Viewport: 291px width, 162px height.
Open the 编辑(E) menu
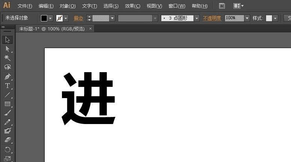(46, 6)
